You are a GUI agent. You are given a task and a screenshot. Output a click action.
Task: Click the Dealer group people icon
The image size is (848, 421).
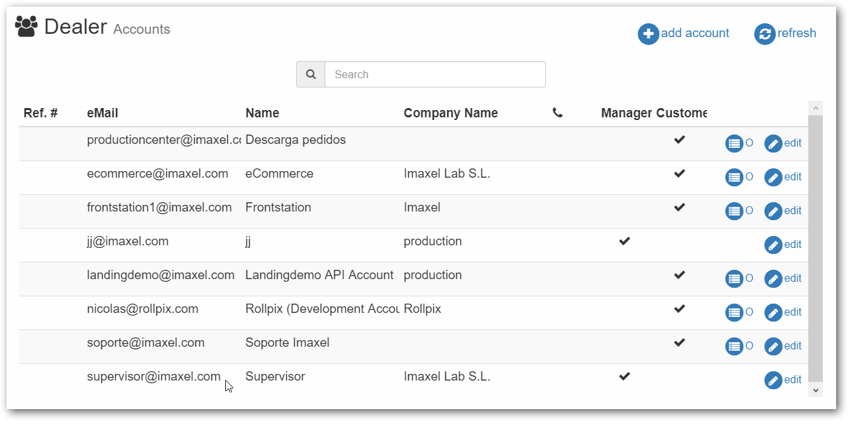pyautogui.click(x=26, y=27)
